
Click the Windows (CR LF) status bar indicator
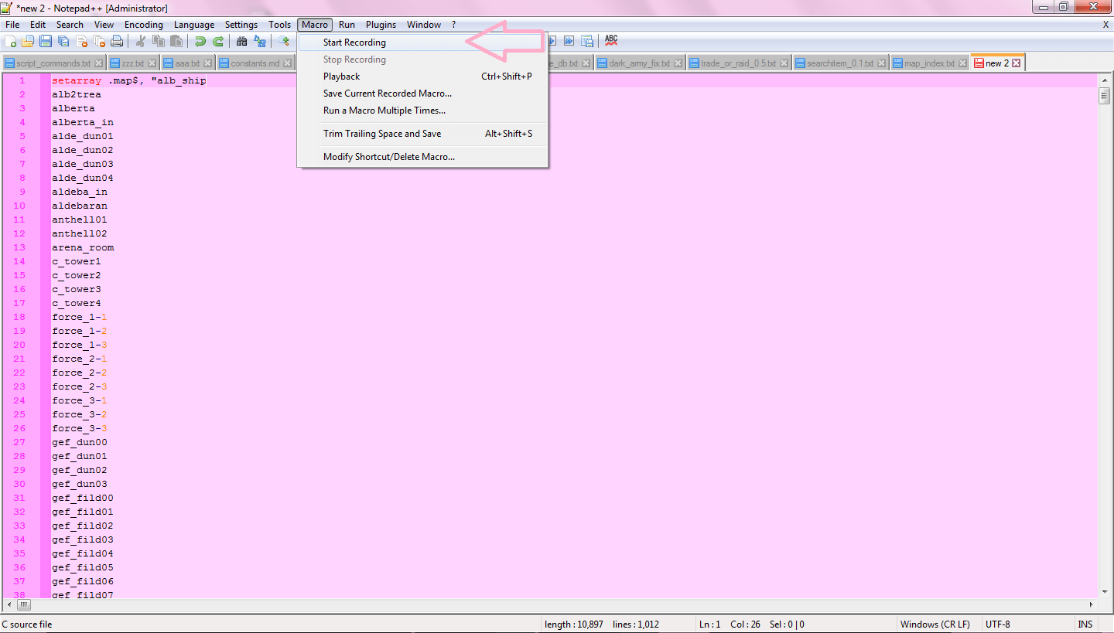click(935, 624)
